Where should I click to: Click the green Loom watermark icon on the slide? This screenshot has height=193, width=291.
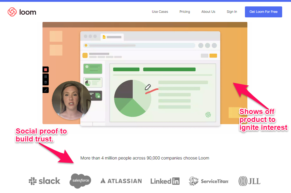(x=208, y=115)
